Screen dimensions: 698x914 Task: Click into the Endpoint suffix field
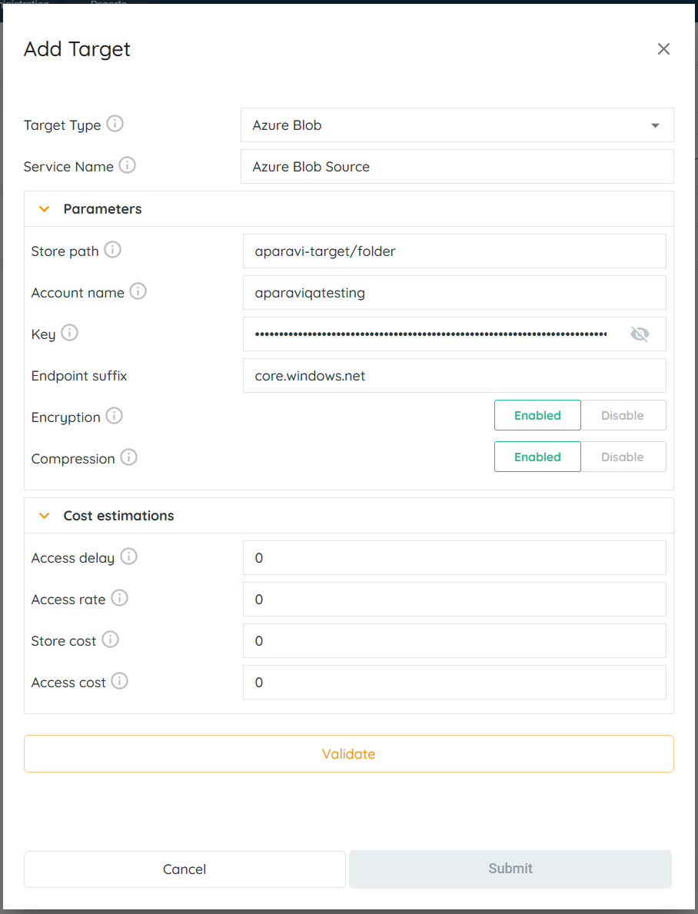(x=454, y=376)
